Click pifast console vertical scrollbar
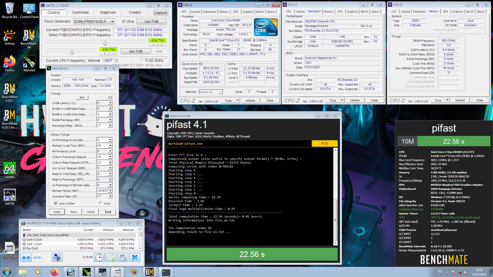This screenshot has width=493, height=277. tap(335, 197)
